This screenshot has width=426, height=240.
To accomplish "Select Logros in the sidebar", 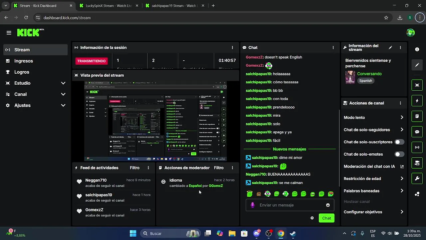I will click(x=36, y=72).
